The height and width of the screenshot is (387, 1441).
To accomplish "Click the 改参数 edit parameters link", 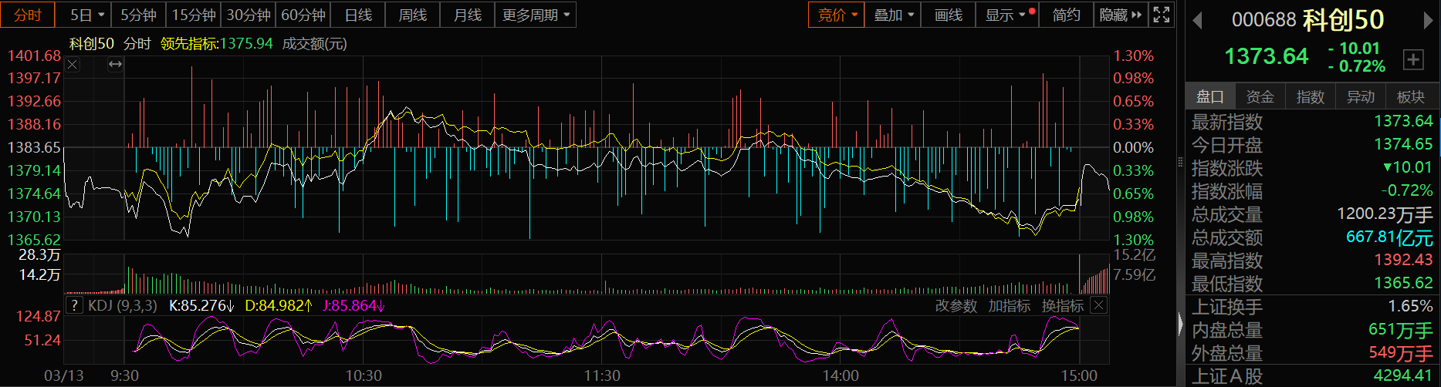I will click(956, 306).
